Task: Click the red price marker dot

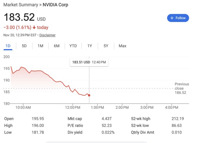Action: pyautogui.click(x=89, y=95)
